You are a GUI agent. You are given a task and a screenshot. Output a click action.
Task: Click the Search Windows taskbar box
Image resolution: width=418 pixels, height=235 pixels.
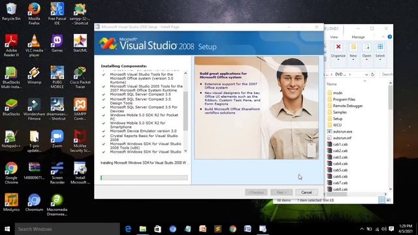pyautogui.click(x=67, y=229)
